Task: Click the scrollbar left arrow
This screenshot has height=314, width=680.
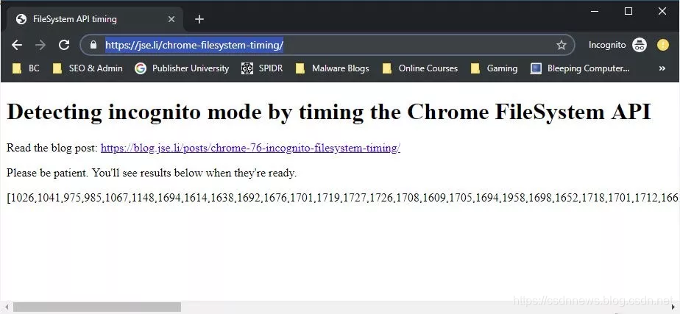Action: tap(6, 307)
